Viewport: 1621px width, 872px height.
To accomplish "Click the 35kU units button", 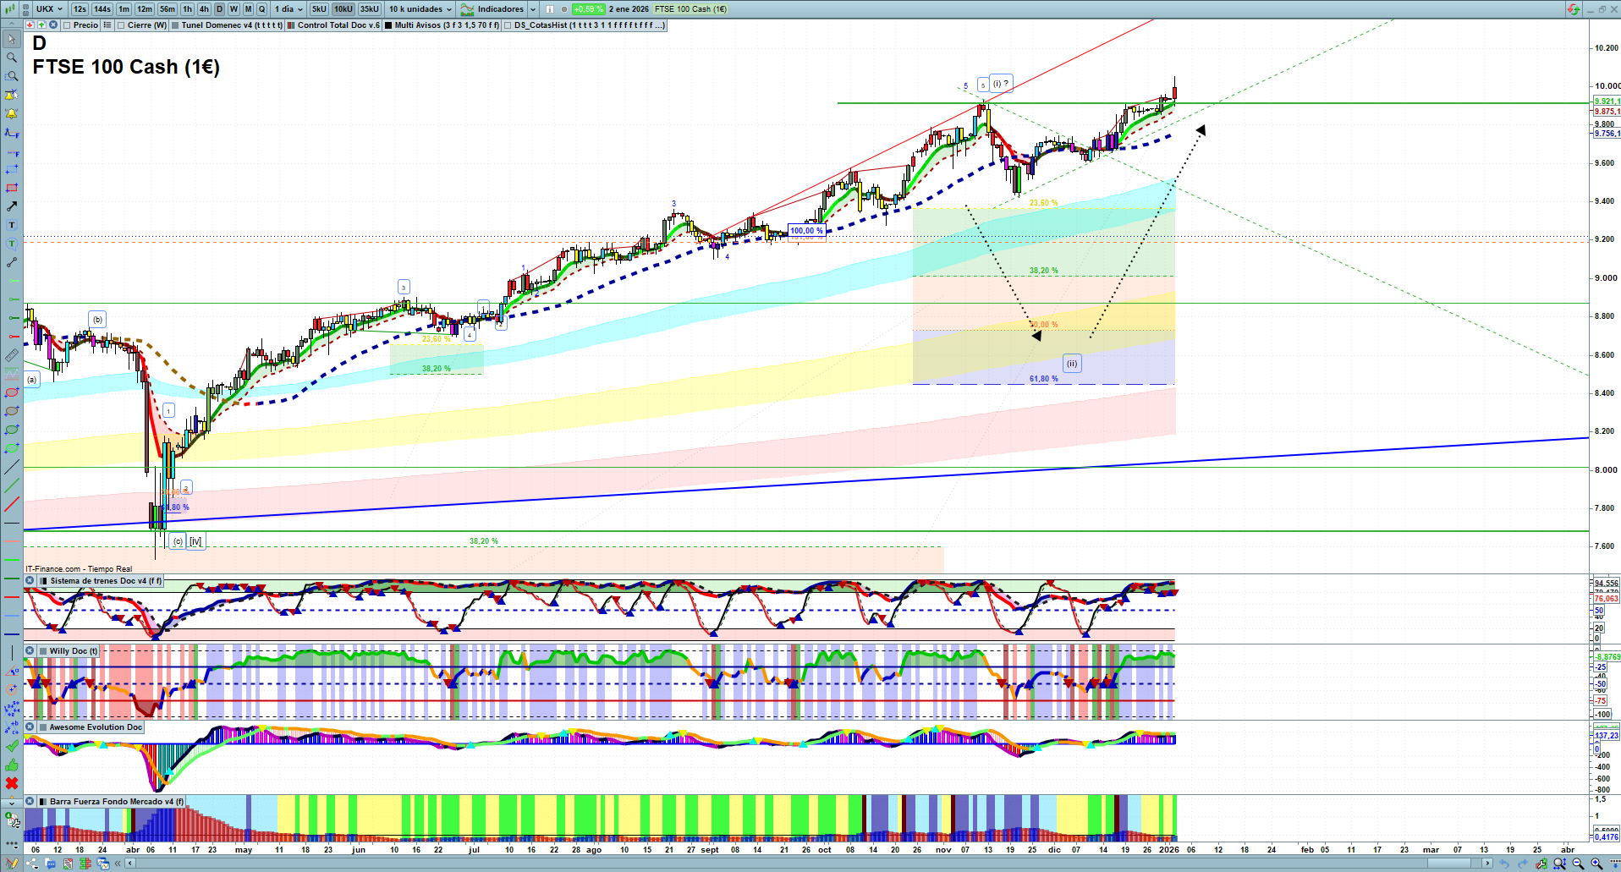I will pos(370,9).
